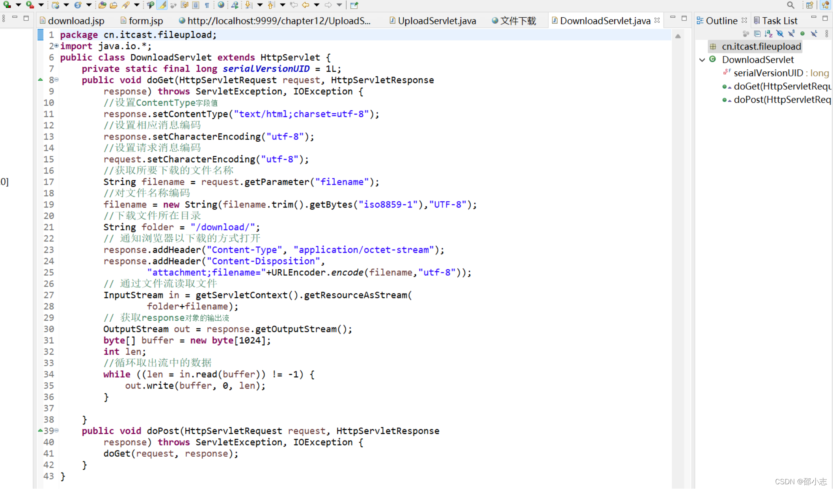
Task: Switch to the download.jsp tab
Action: (x=72, y=21)
